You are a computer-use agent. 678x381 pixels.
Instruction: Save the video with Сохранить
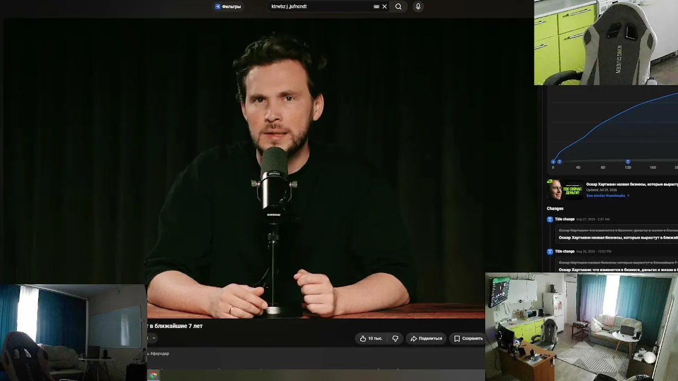click(468, 339)
